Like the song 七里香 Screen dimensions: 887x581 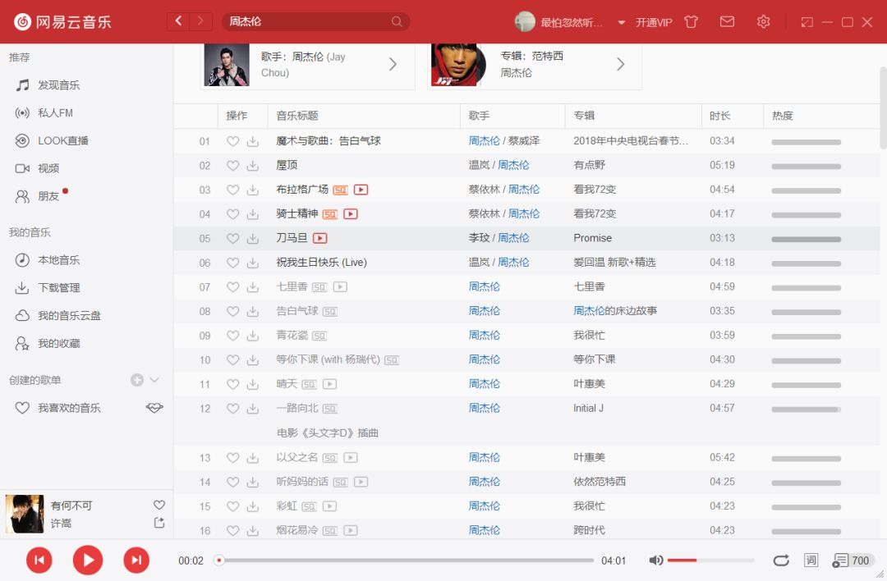[232, 286]
